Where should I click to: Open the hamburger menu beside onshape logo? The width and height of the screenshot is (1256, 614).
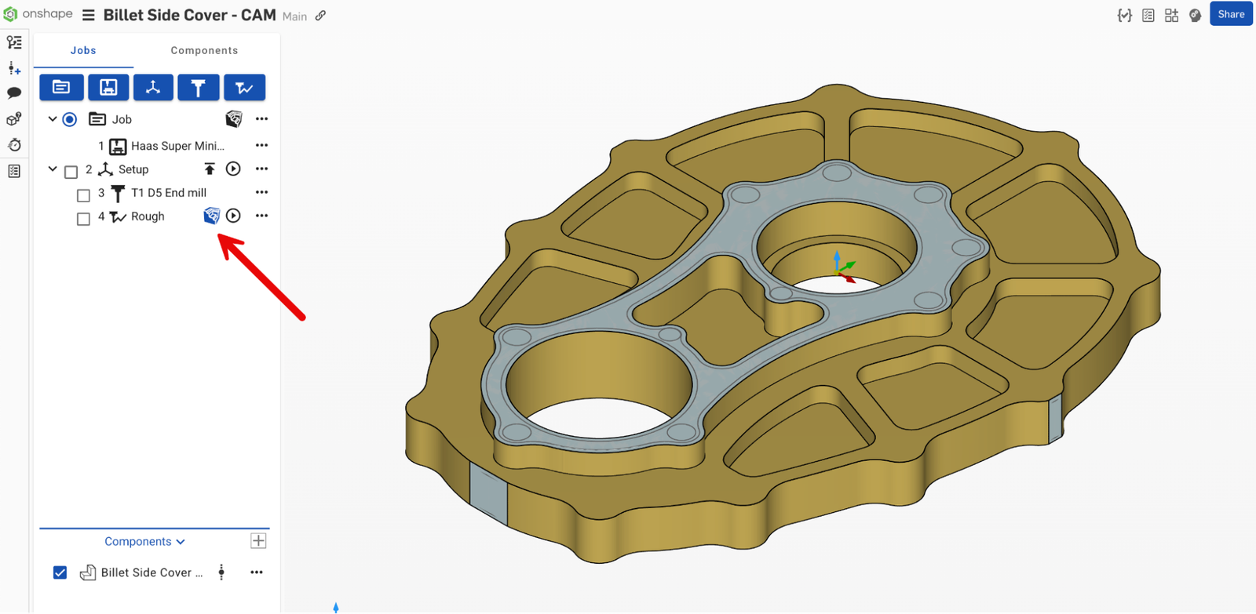tap(89, 15)
